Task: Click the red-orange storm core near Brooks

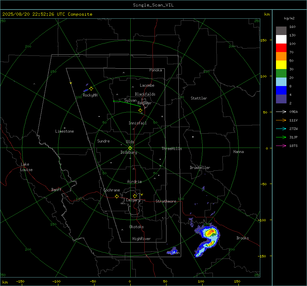Action: (x=211, y=232)
